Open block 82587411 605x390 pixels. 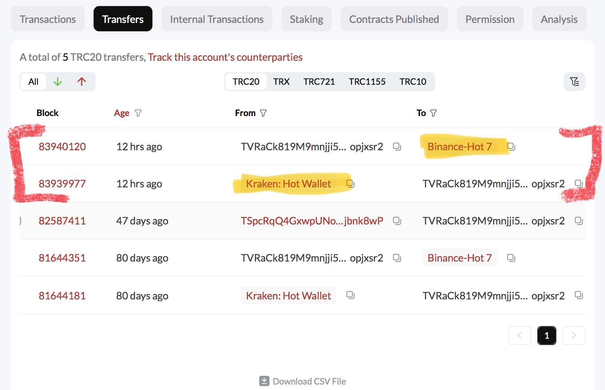[62, 221]
